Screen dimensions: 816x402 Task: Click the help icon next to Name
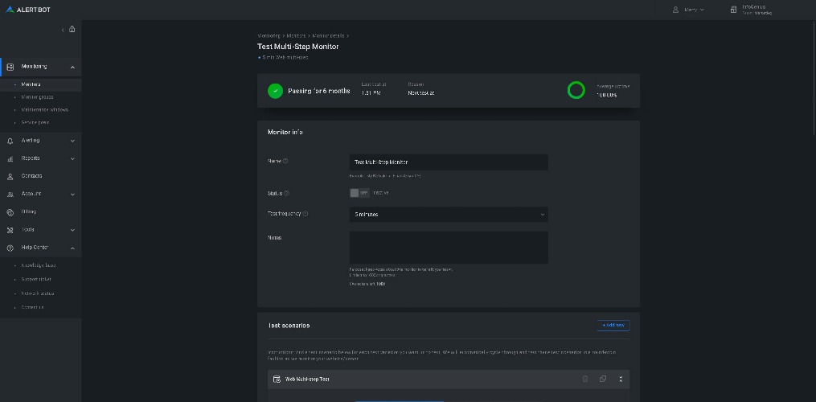285,161
